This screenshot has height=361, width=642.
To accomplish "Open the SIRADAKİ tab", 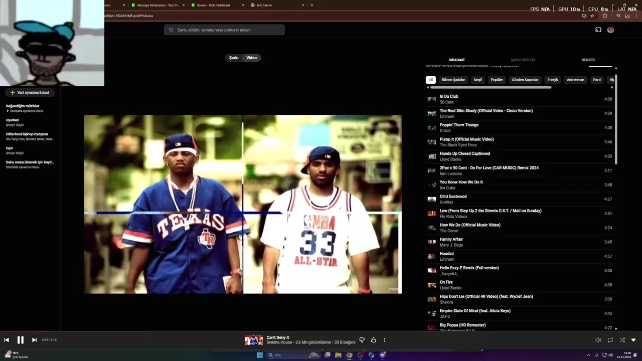I will point(456,60).
